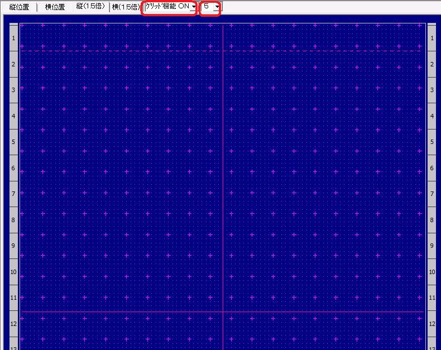The height and width of the screenshot is (350, 441).
Task: Select row 4 on the right ruler
Action: 432,116
